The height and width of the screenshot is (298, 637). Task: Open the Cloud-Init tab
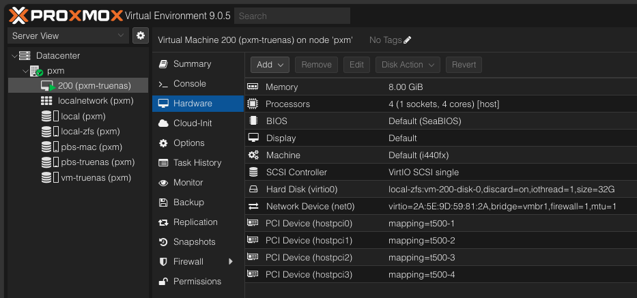coord(198,123)
